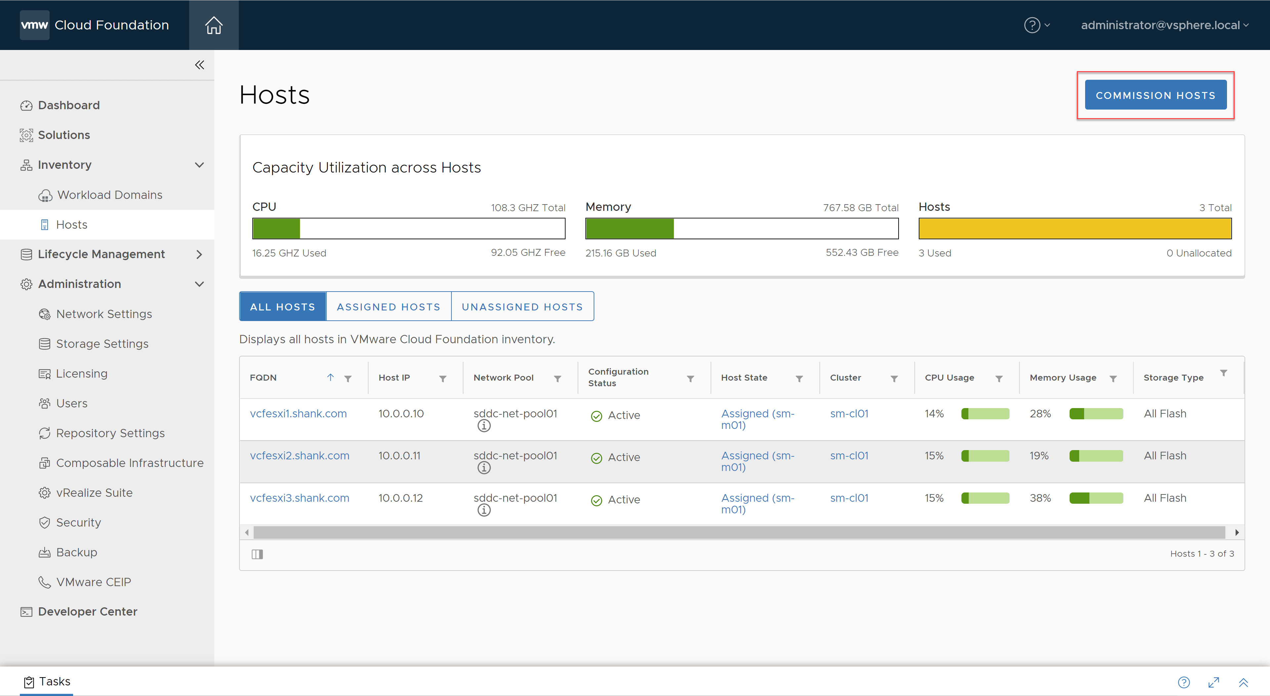The height and width of the screenshot is (696, 1270).
Task: Open Assigned (sm-m01) link for vcfesxi1
Action: 758,419
